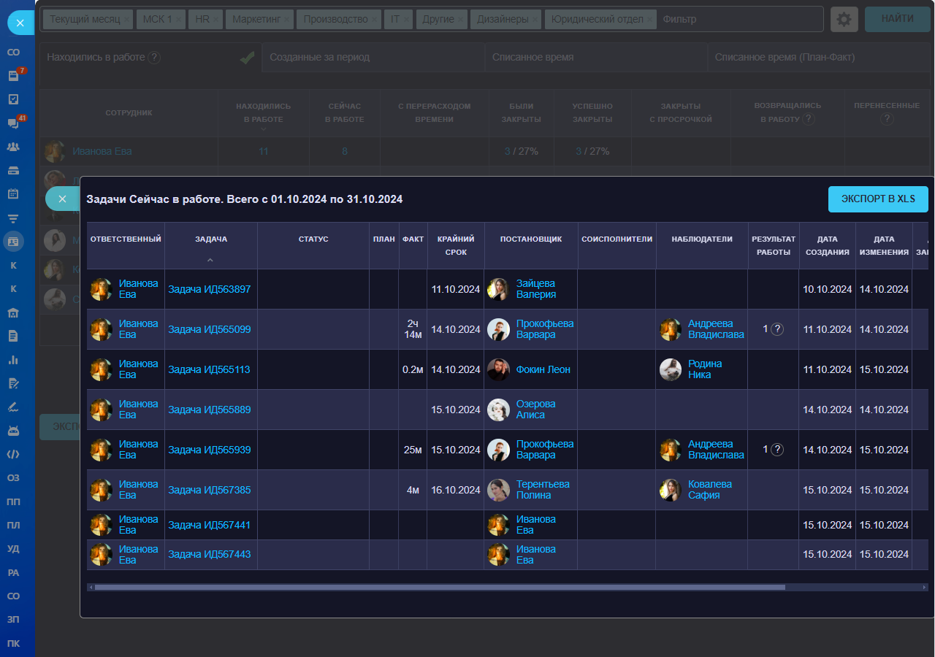
Task: Remove the HR filter chip
Action: coord(215,20)
